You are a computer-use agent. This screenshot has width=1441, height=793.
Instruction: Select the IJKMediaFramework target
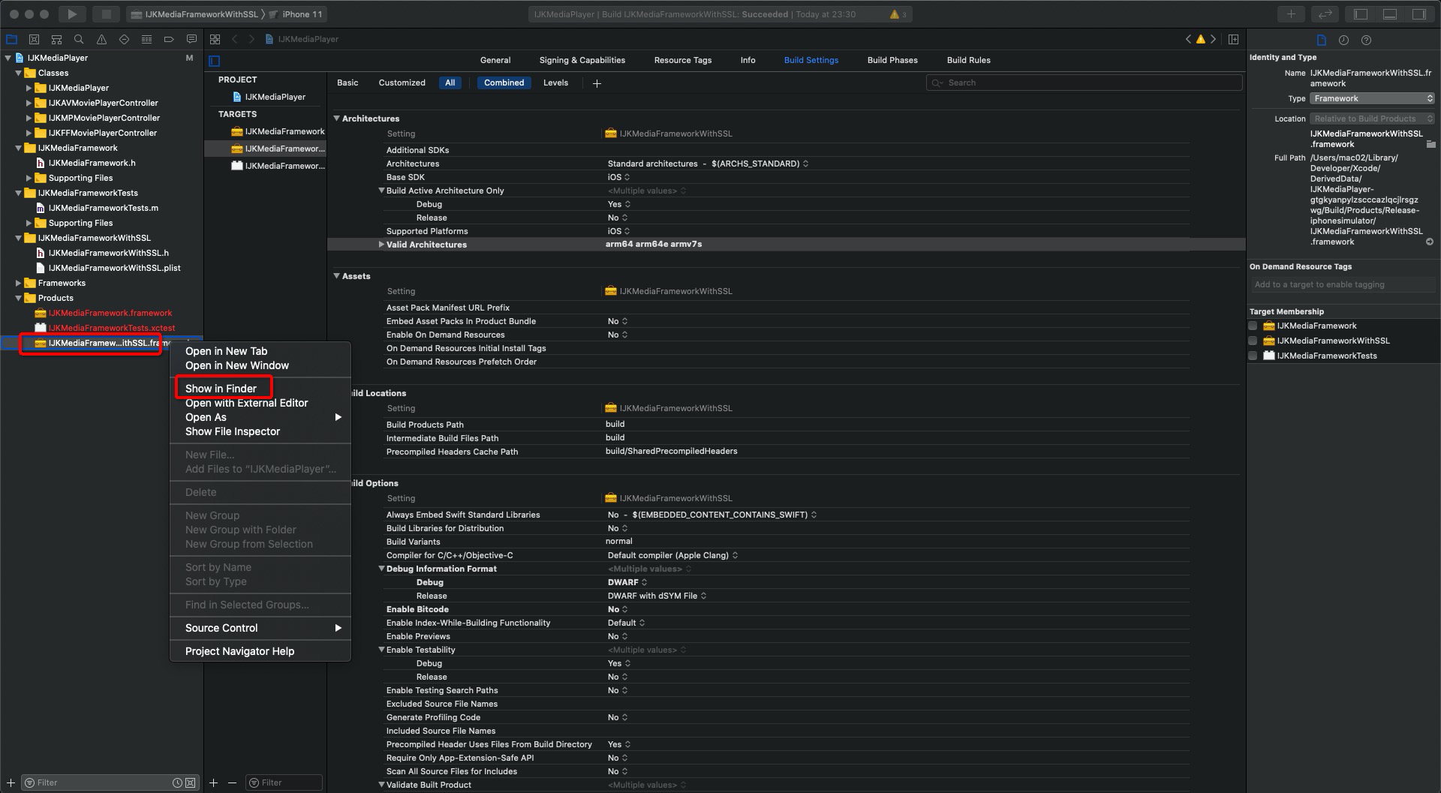pyautogui.click(x=278, y=131)
